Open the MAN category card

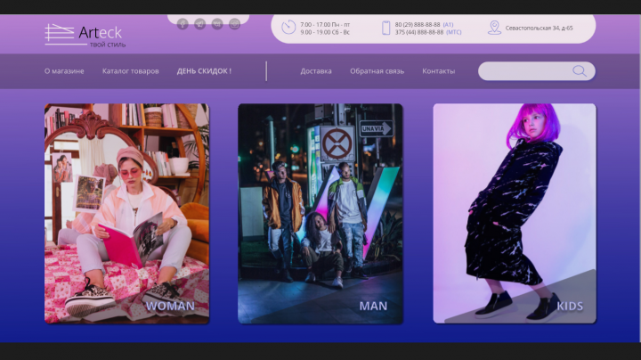(x=320, y=214)
